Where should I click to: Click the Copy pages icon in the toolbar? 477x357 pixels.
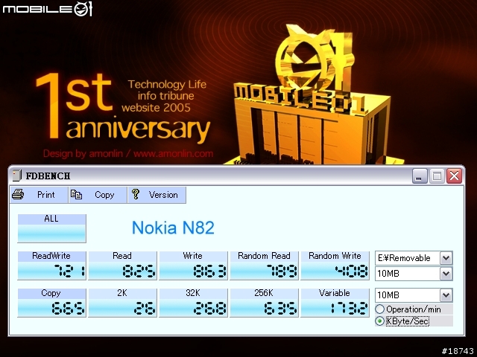(76, 194)
